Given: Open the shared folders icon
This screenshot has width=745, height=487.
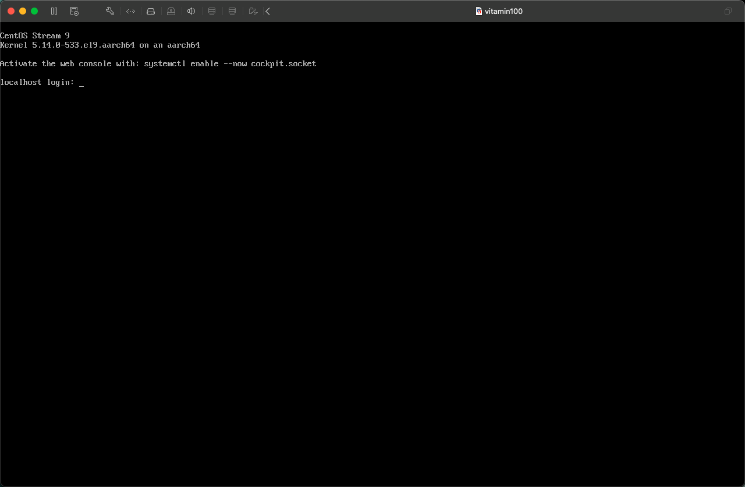Looking at the screenshot, I should pyautogui.click(x=253, y=11).
